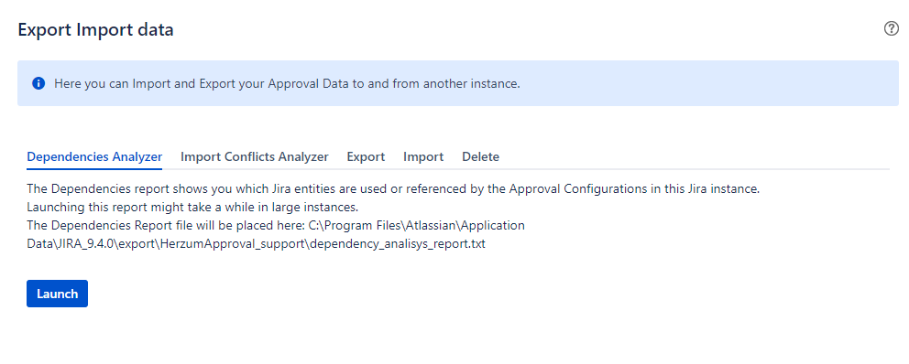Click the Export Import data heading
Viewport: 909px width, 364px height.
[95, 29]
